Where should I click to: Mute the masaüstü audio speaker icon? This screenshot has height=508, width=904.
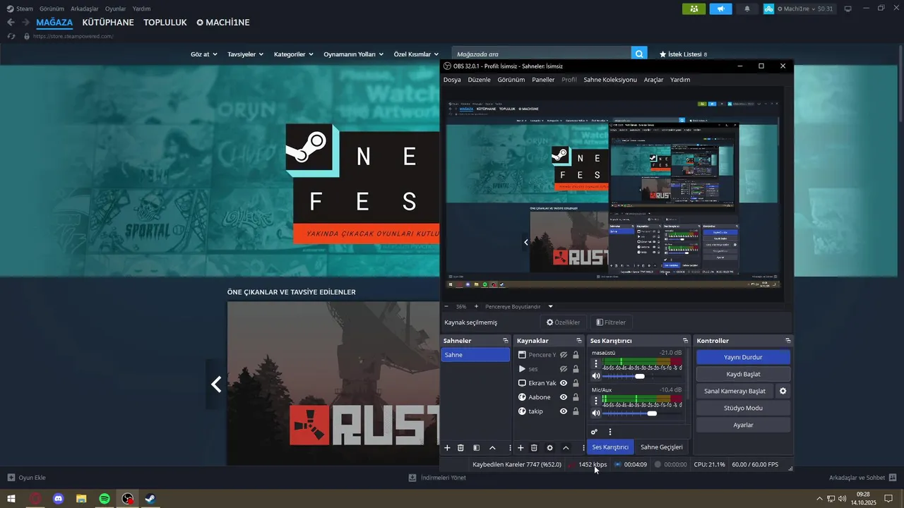[596, 376]
